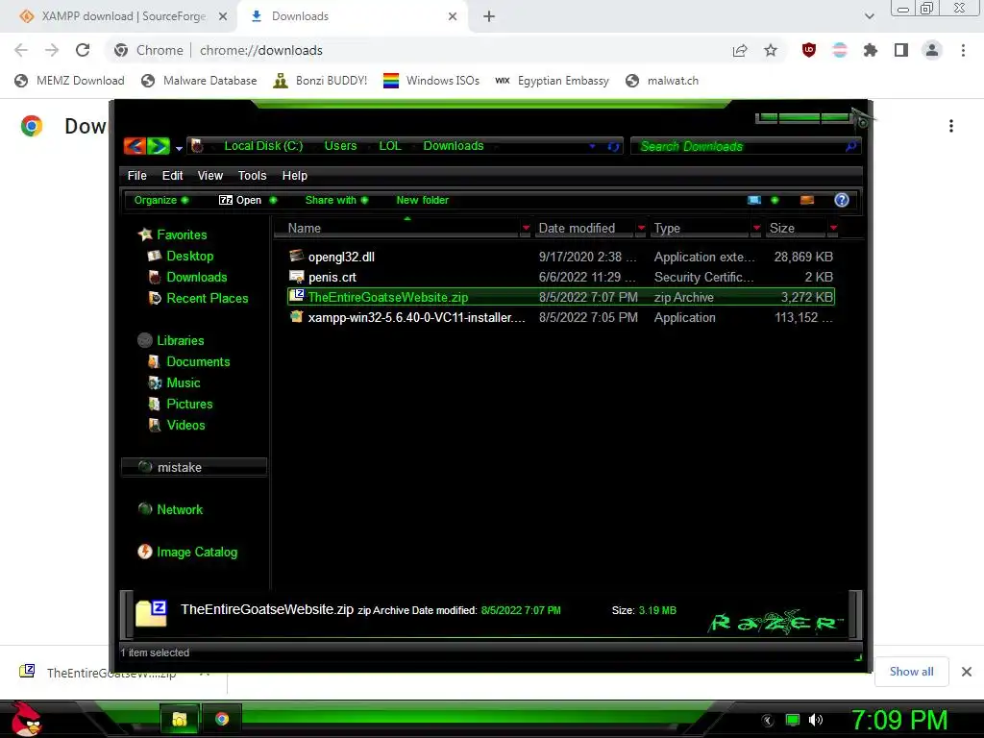Image resolution: width=984 pixels, height=738 pixels.
Task: Click the Favorites star icon
Action: pyautogui.click(x=145, y=234)
